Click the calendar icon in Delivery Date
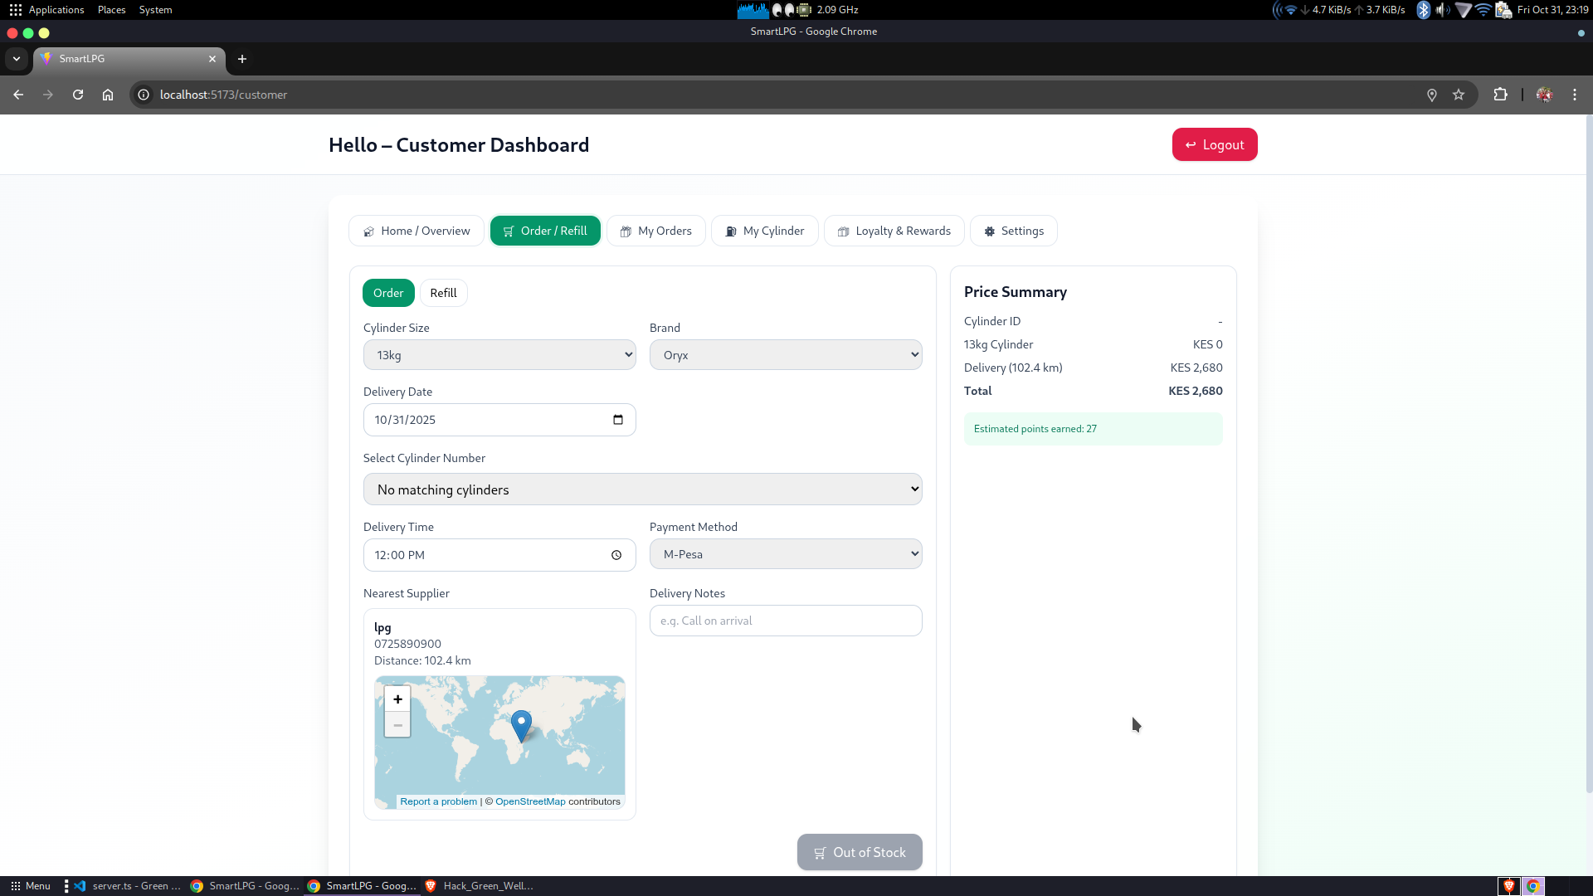This screenshot has height=896, width=1593. point(617,420)
